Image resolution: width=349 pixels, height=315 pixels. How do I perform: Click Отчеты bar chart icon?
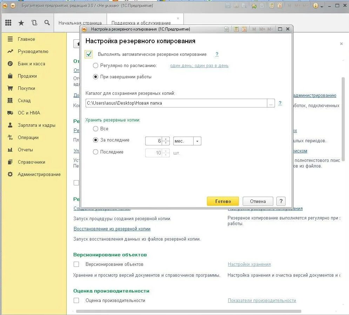pos(10,150)
